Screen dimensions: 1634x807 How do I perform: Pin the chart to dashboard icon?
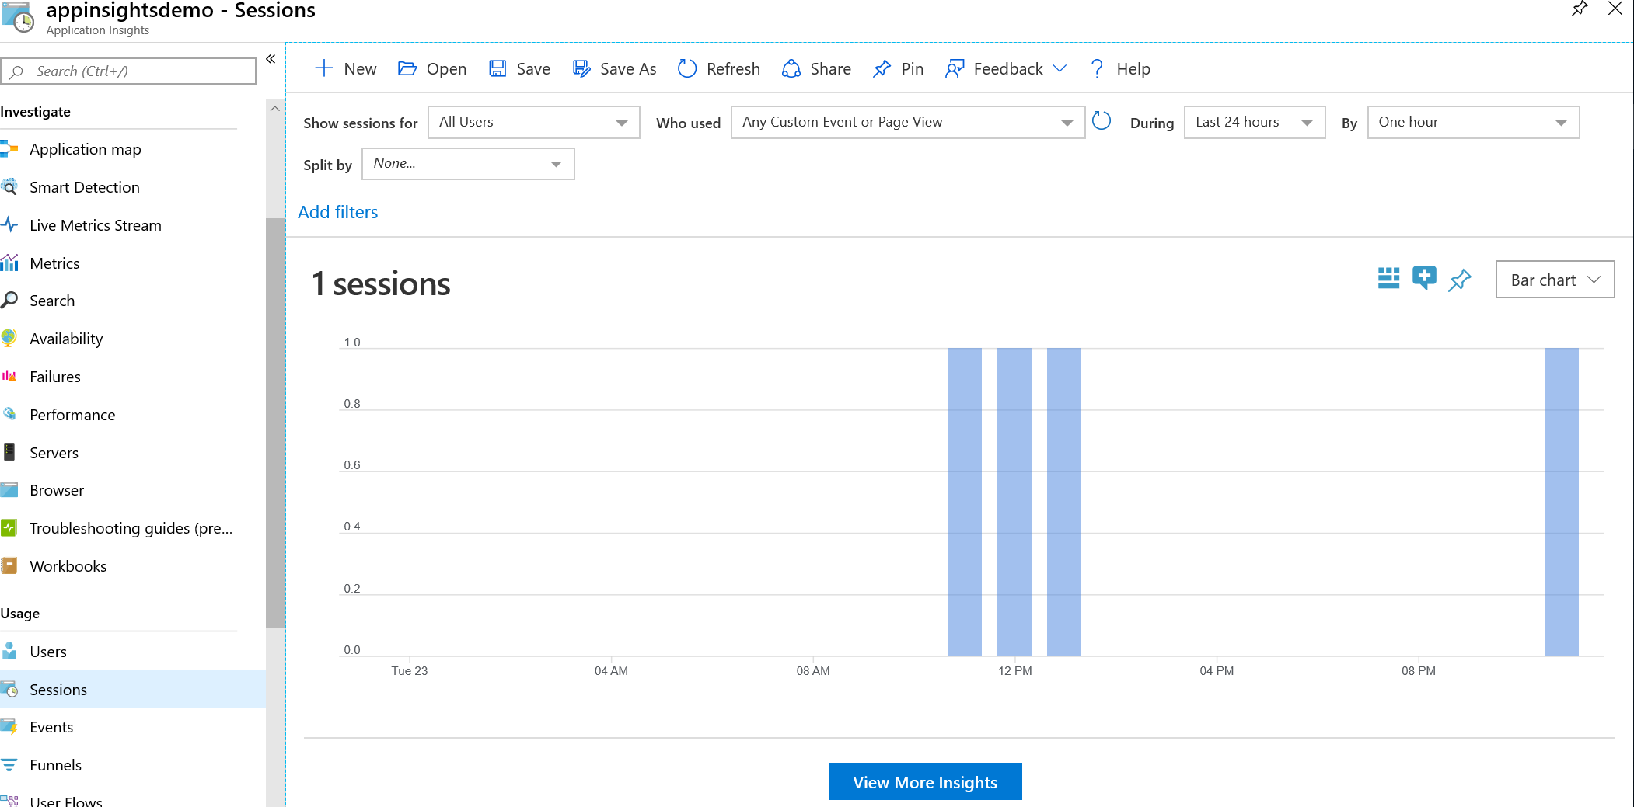(1460, 280)
